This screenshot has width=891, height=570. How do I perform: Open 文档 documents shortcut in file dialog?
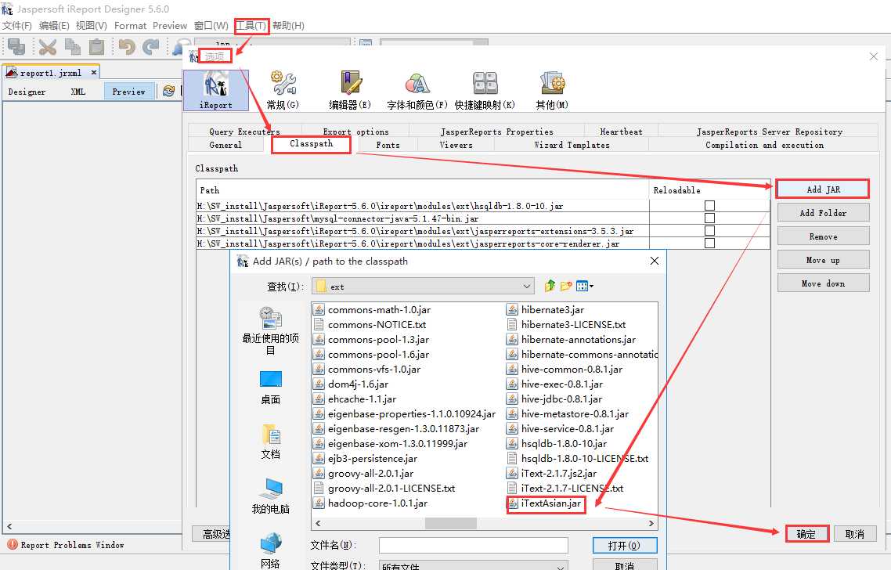tap(270, 442)
